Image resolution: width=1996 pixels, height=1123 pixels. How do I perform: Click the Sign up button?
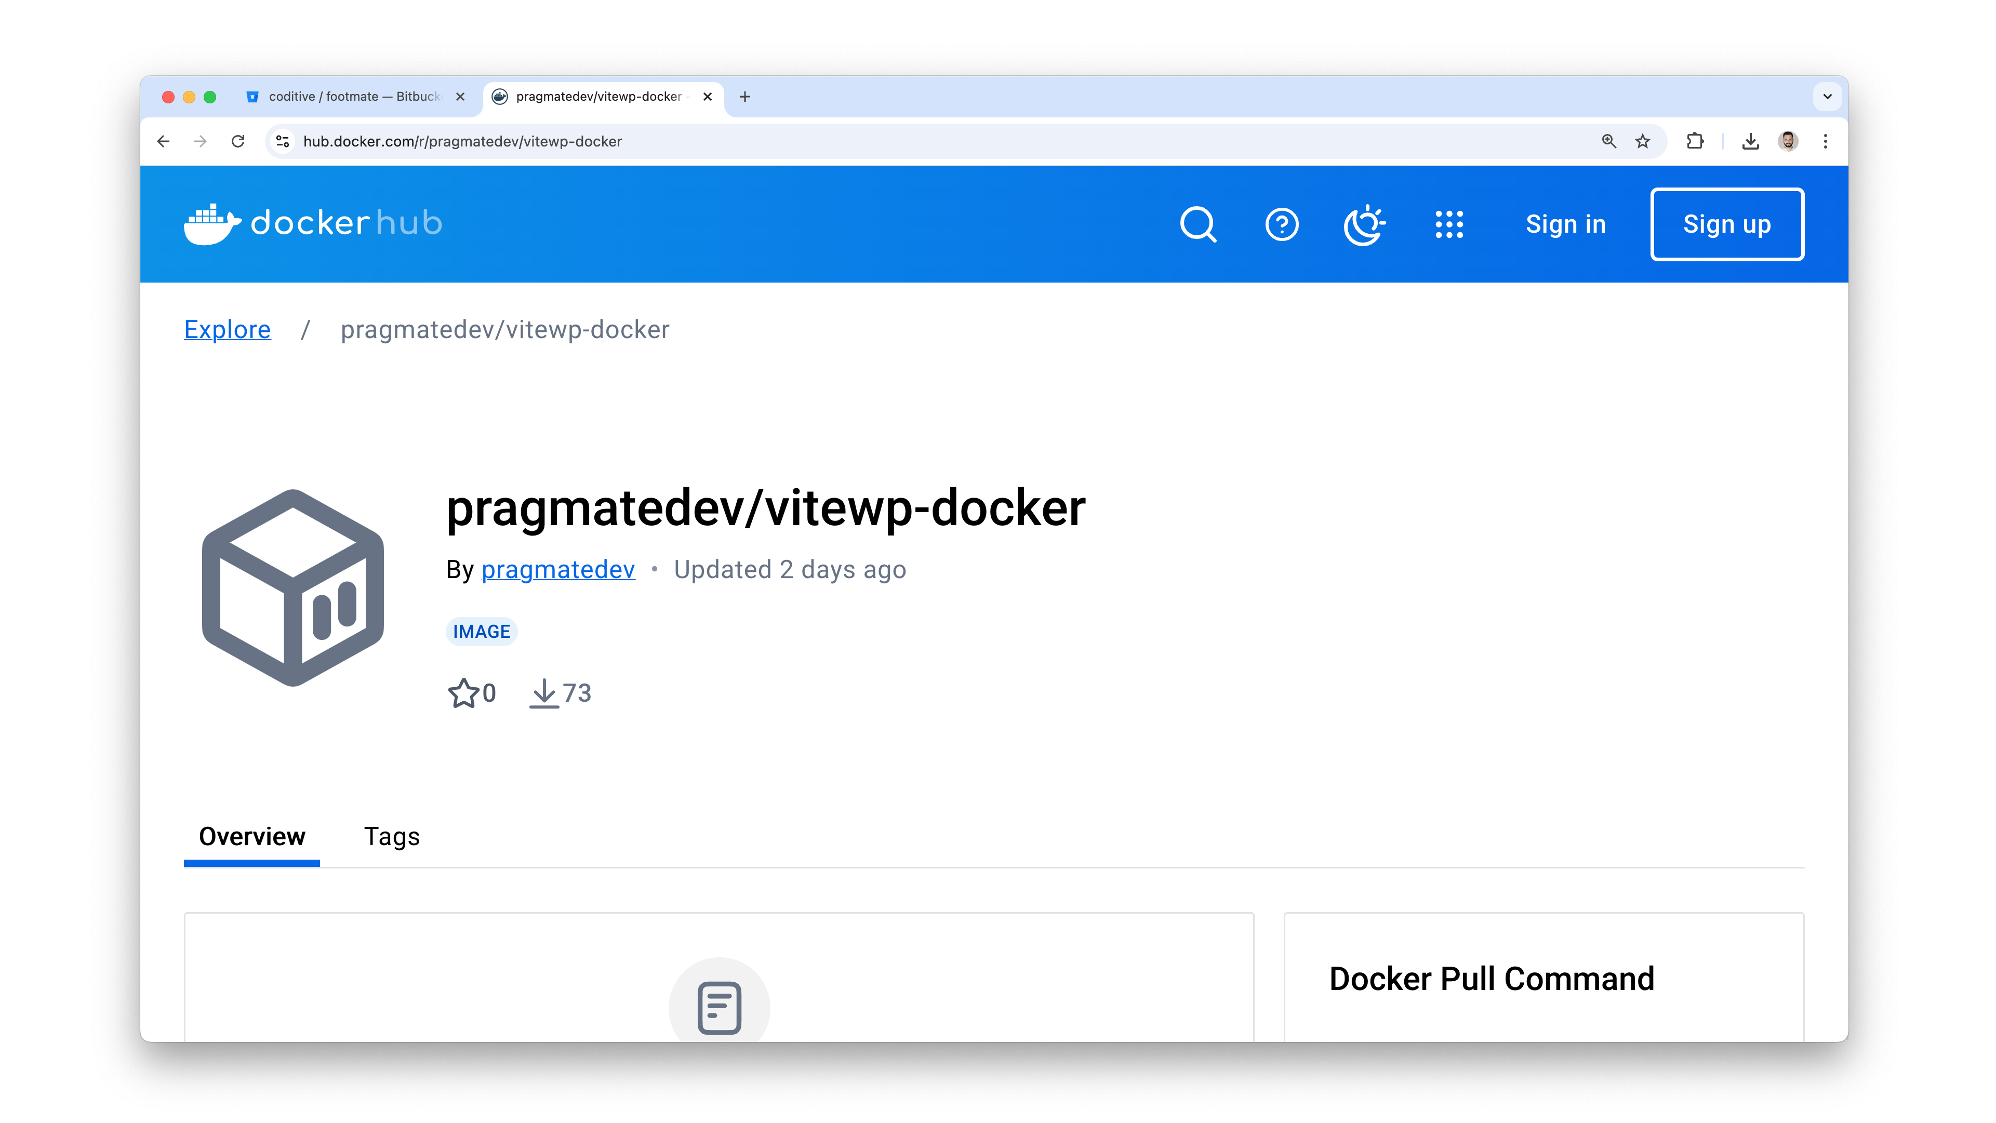1726,224
